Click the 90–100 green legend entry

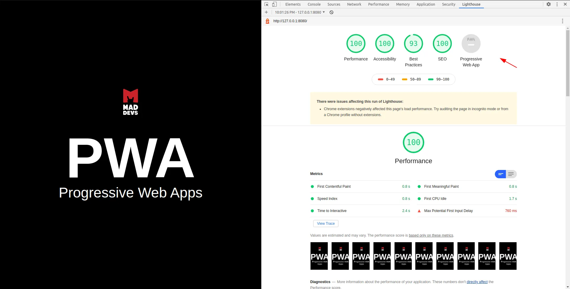pos(438,79)
